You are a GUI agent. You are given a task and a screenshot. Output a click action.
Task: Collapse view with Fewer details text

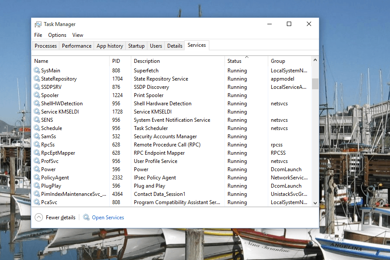[x=60, y=218]
